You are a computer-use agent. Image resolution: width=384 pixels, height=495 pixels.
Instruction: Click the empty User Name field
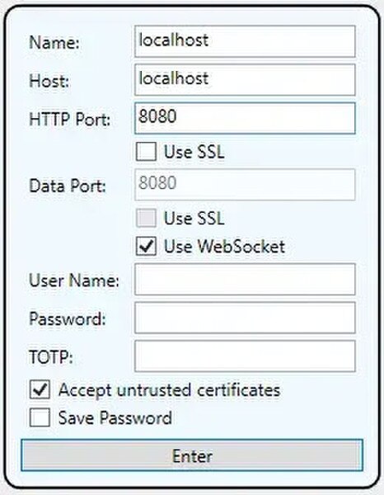coord(245,280)
